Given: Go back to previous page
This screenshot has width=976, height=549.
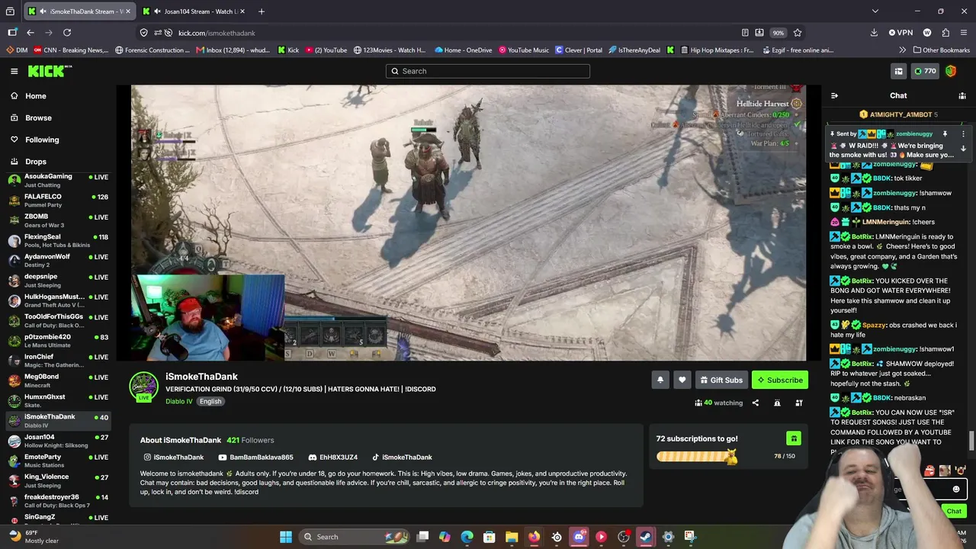Looking at the screenshot, I should tap(30, 33).
